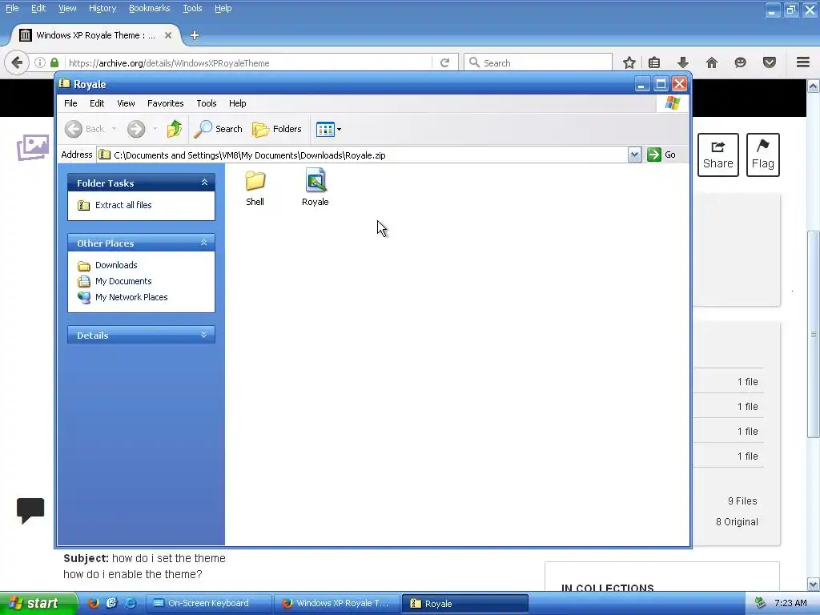820x615 pixels.
Task: Open Explorer File menu
Action: [70, 103]
